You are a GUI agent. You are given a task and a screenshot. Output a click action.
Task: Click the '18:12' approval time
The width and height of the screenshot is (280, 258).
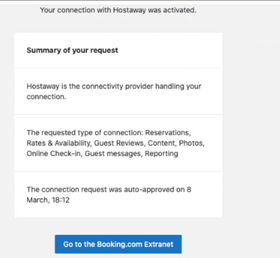(x=60, y=200)
